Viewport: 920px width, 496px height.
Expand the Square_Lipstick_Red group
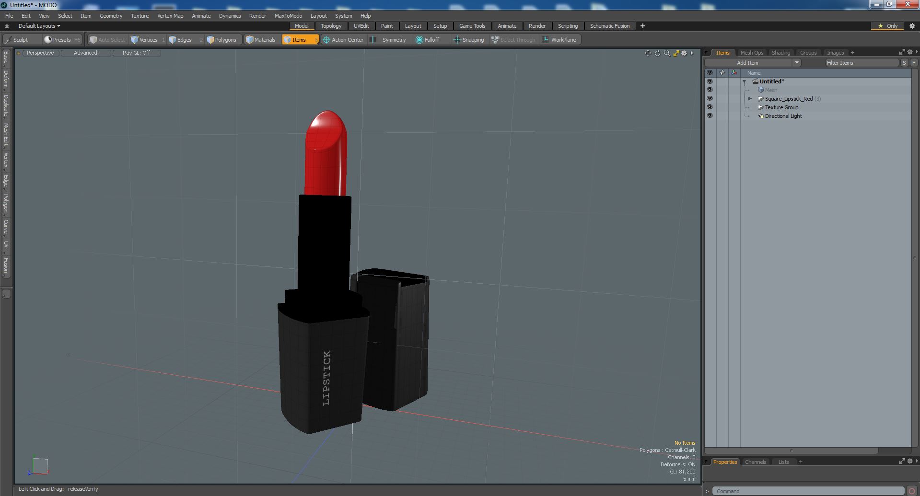(750, 99)
